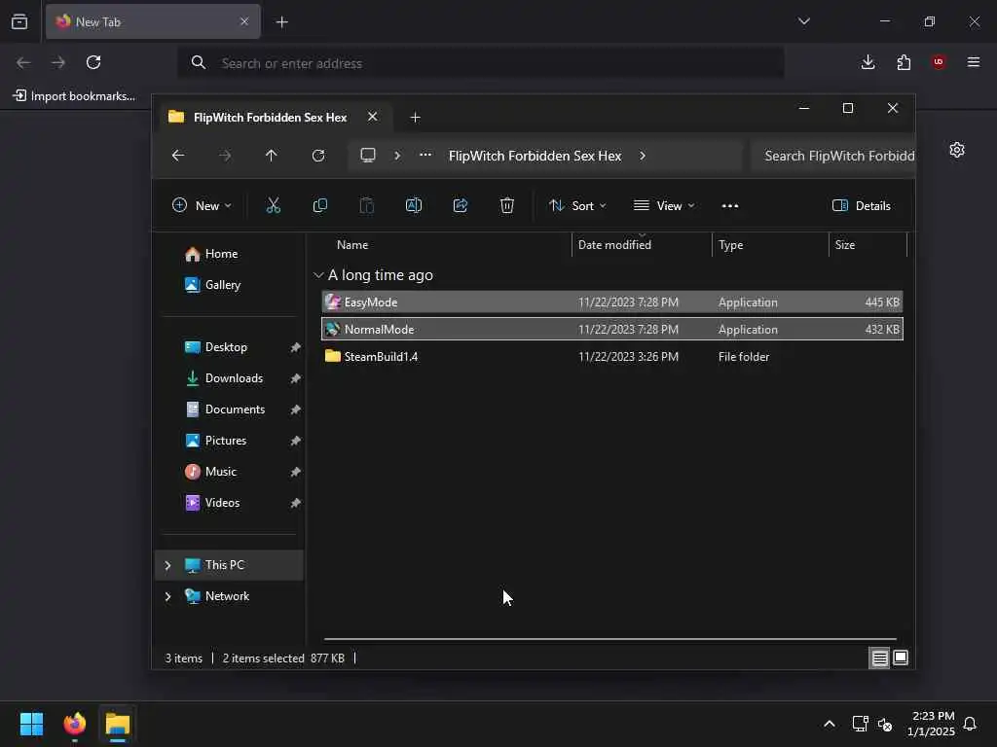Sort by the Type column header

point(770,244)
